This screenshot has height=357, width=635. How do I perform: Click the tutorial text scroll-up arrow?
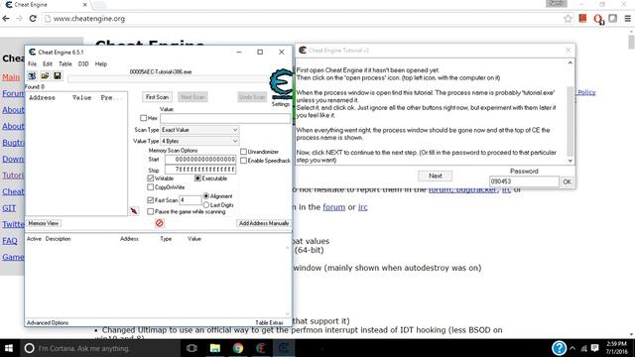tap(571, 62)
